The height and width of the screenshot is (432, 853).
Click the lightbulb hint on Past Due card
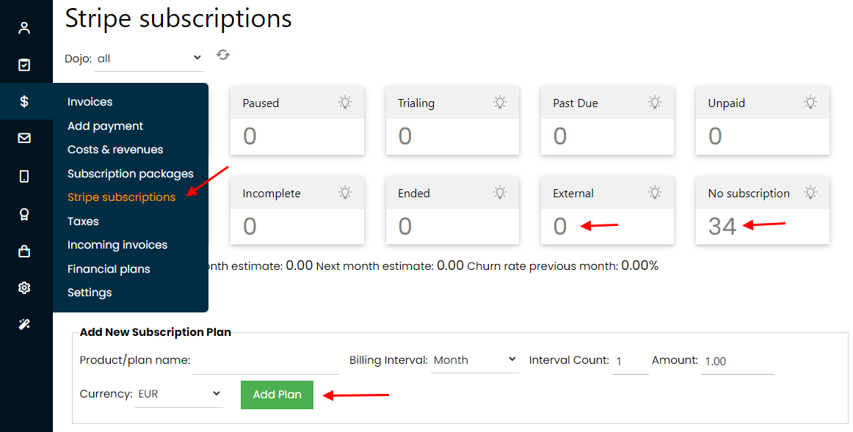click(x=655, y=102)
